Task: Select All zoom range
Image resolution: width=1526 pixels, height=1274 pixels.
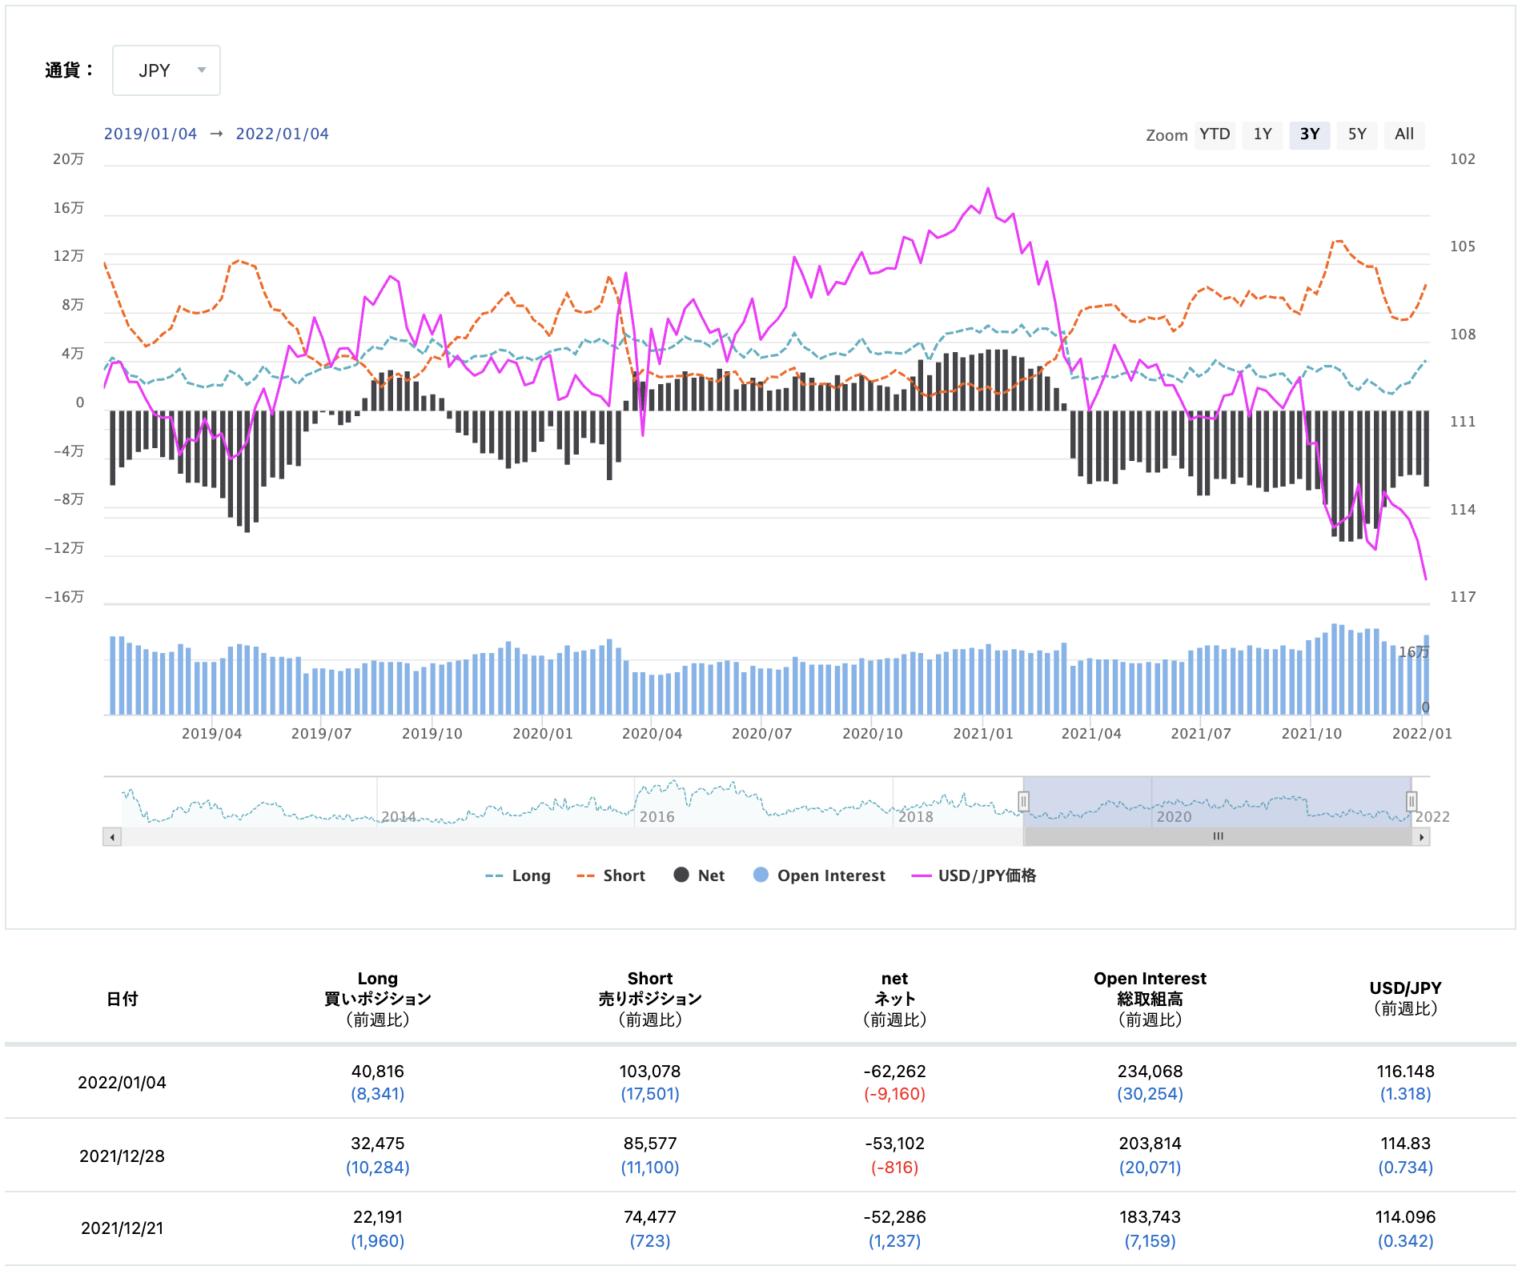Action: point(1404,134)
